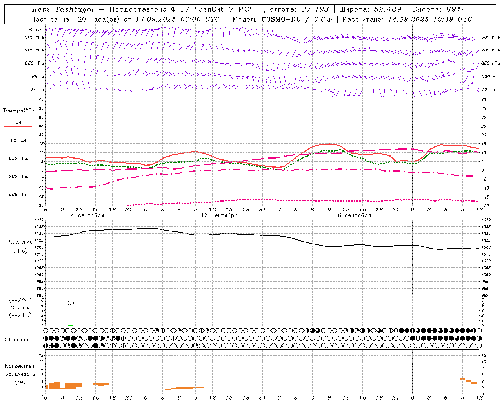Click the 'Высота: 691м' value
The image size is (502, 401).
coord(439,9)
